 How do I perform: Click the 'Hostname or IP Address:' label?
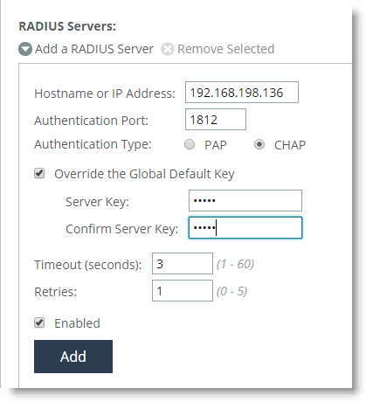click(105, 94)
